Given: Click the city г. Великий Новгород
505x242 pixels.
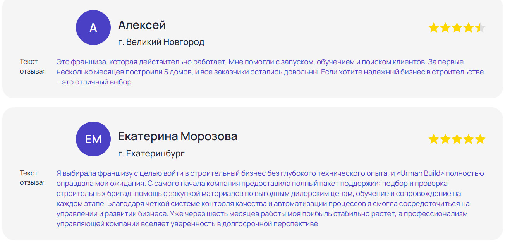Looking at the screenshot, I should click(x=161, y=42).
